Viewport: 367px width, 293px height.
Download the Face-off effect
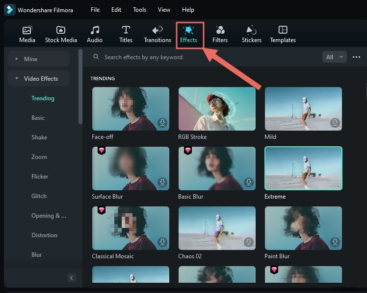(x=162, y=123)
